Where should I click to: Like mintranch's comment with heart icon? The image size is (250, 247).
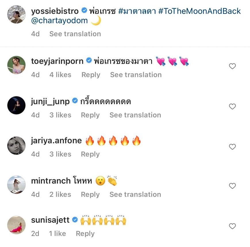232,186
